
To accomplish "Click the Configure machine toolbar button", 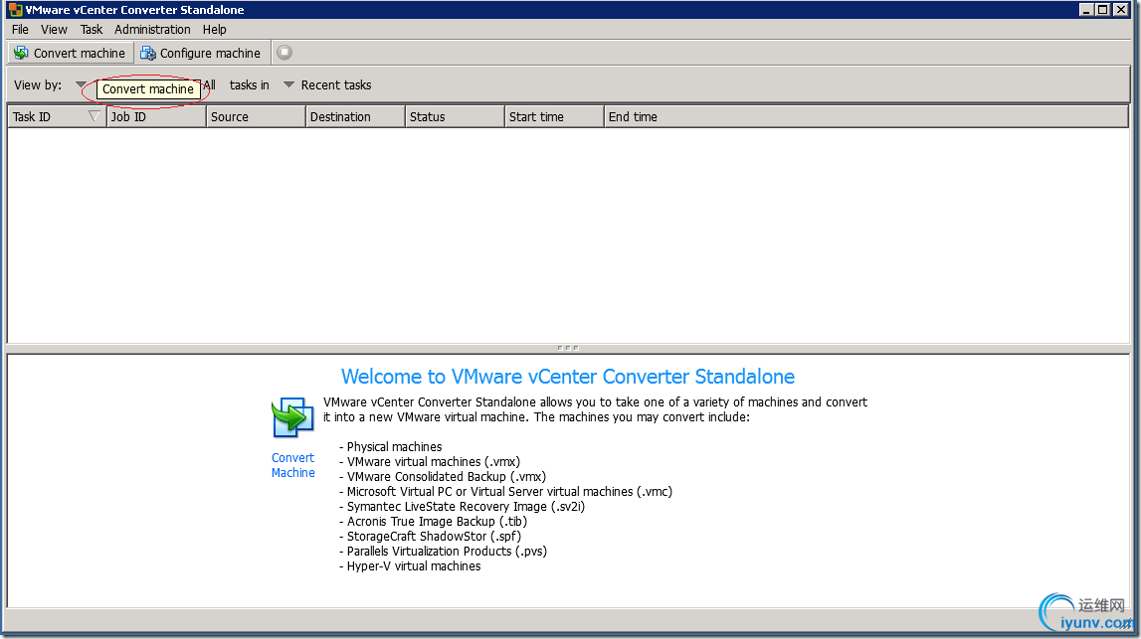I will click(x=200, y=53).
